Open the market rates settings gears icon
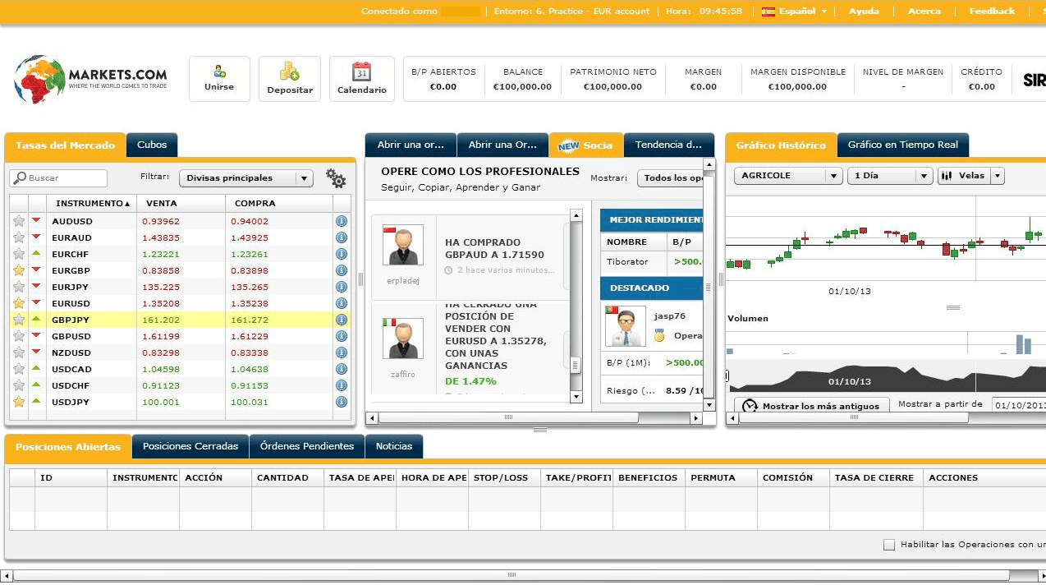 (x=335, y=177)
